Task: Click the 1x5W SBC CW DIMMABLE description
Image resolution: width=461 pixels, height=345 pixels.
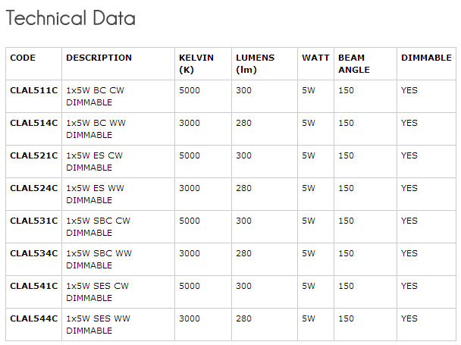Action: pos(99,227)
